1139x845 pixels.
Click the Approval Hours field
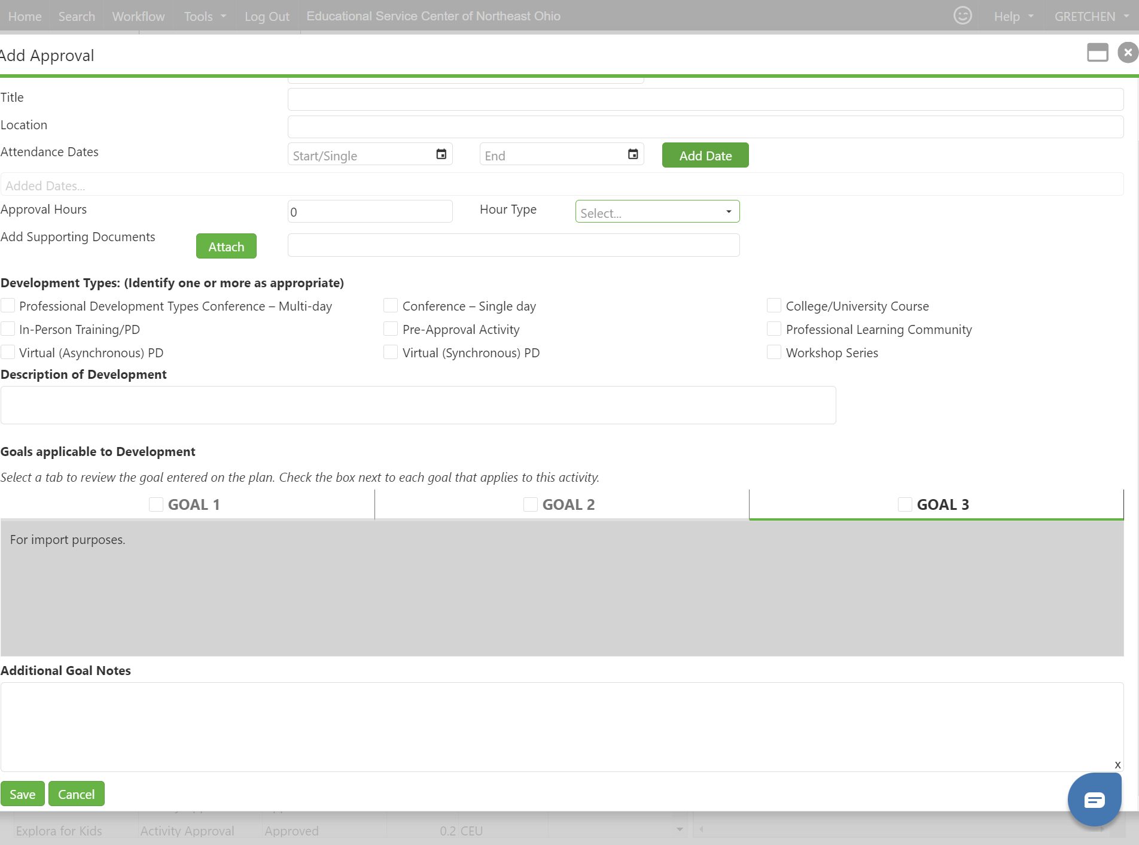[370, 211]
